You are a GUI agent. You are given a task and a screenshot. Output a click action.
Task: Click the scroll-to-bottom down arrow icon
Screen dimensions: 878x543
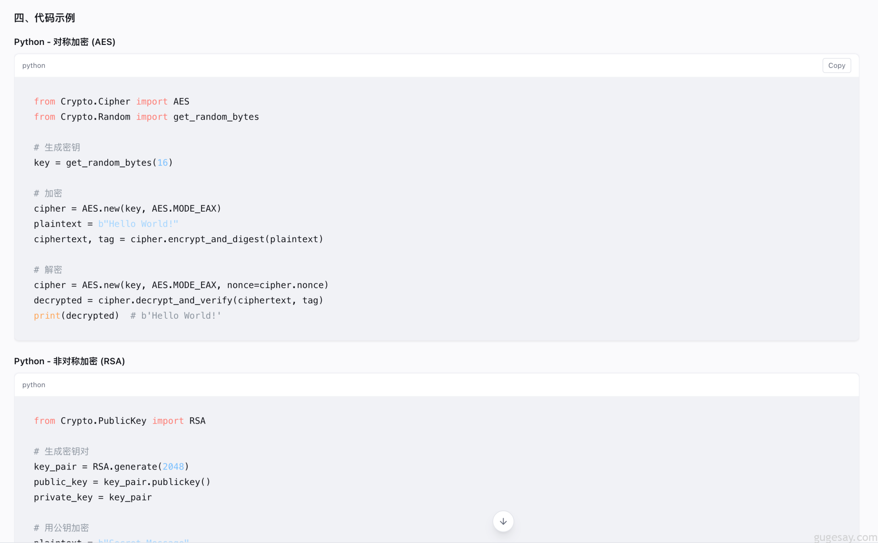click(x=503, y=521)
